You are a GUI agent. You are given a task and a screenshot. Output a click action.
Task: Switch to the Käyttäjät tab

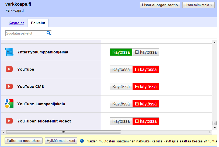pos(16,23)
